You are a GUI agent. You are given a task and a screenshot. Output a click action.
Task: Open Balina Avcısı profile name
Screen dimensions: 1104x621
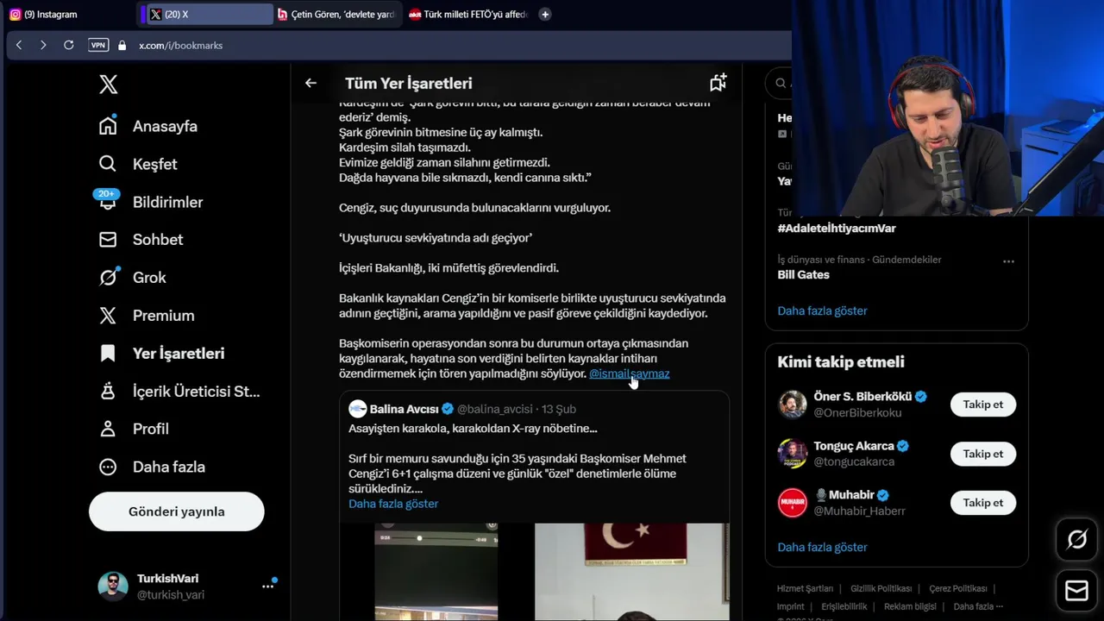pyautogui.click(x=405, y=409)
